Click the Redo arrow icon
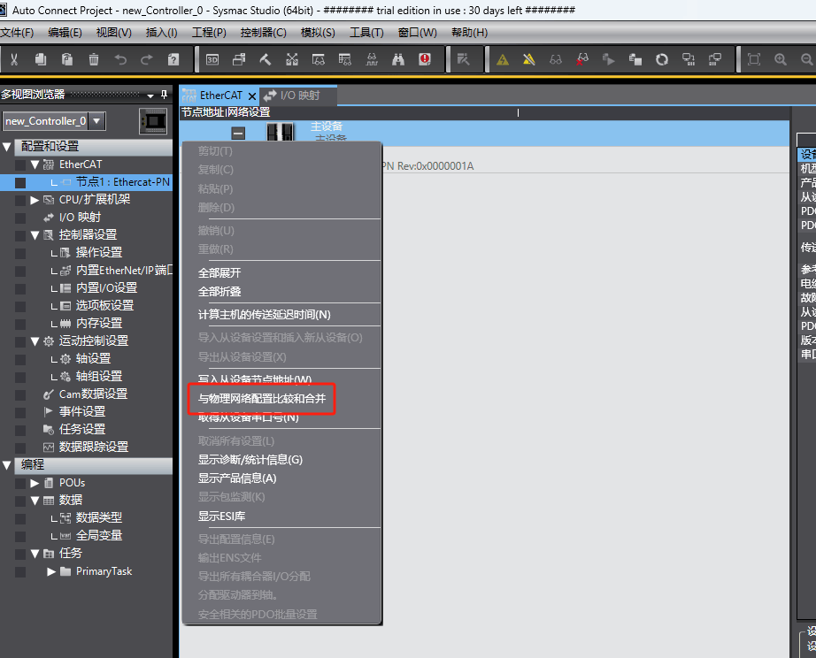 tap(147, 60)
